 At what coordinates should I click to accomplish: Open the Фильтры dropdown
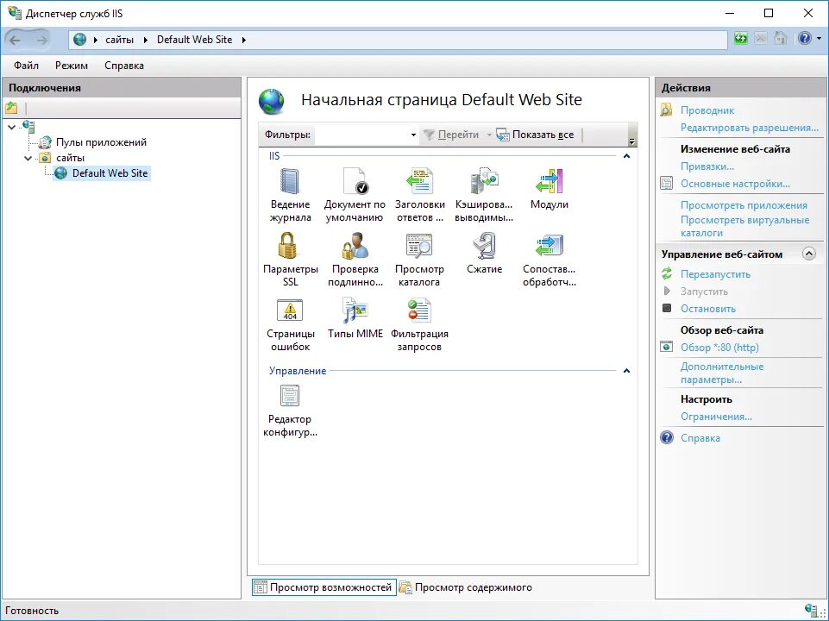tap(413, 135)
